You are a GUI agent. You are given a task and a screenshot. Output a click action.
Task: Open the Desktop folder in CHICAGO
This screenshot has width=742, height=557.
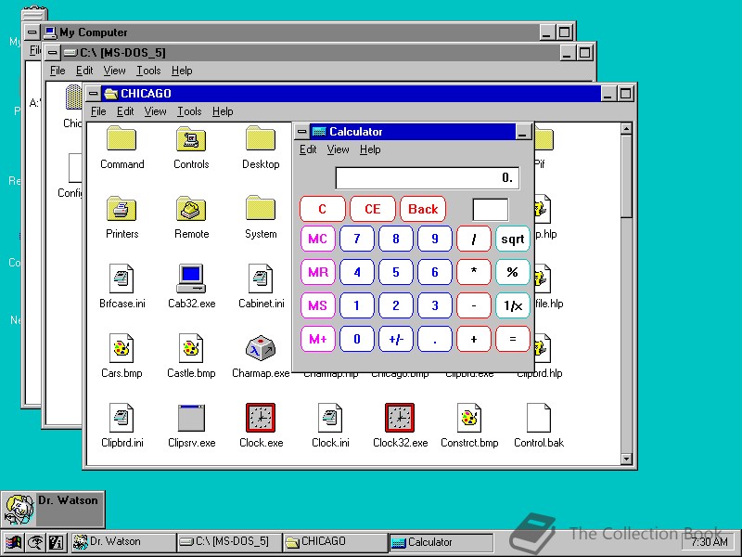coord(261,138)
